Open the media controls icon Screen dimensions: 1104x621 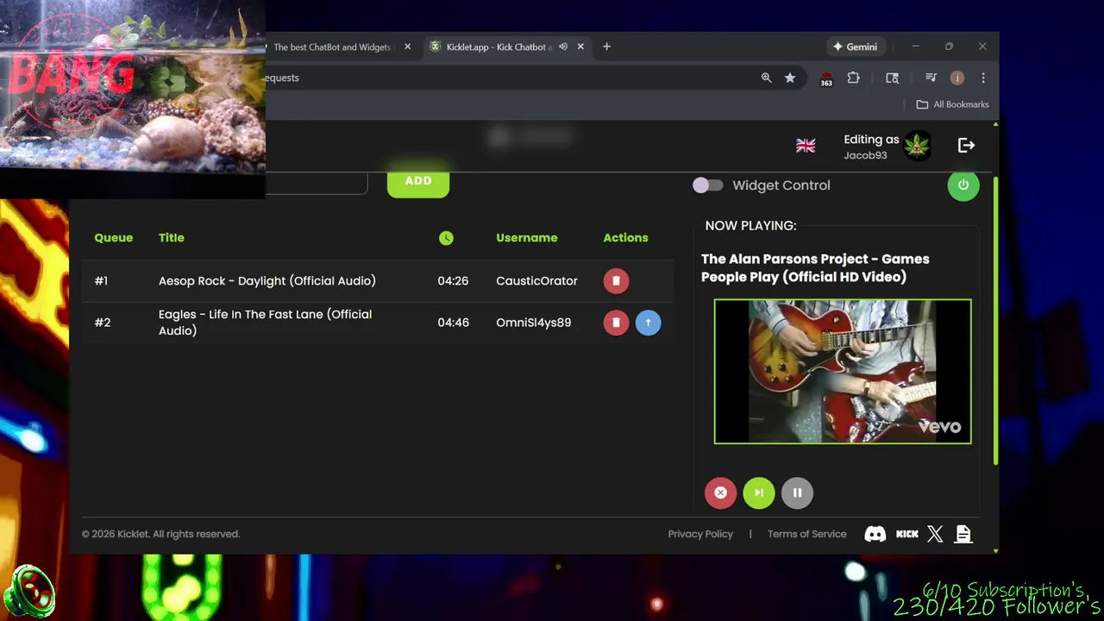pyautogui.click(x=931, y=78)
